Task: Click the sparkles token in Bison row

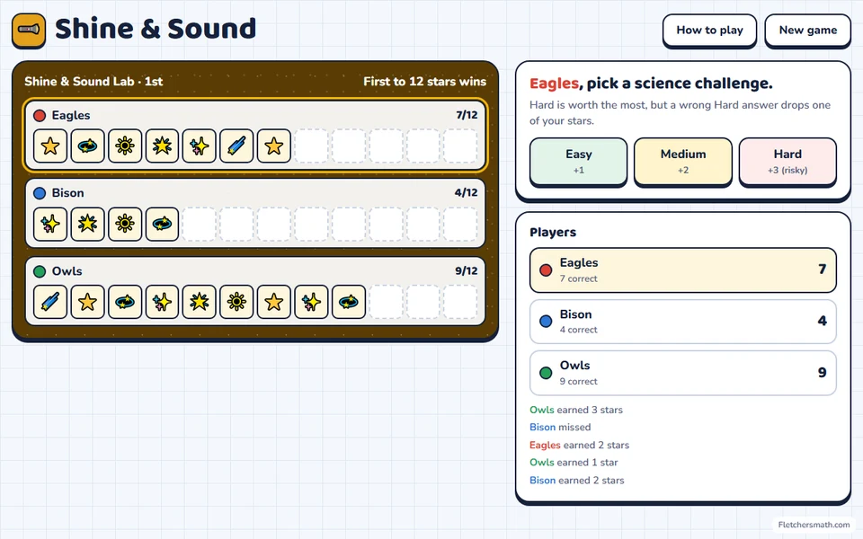Action: point(50,224)
